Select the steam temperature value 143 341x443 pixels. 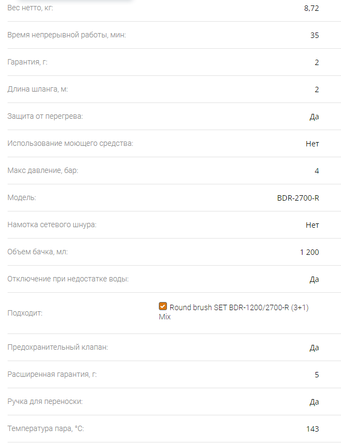pos(312,429)
